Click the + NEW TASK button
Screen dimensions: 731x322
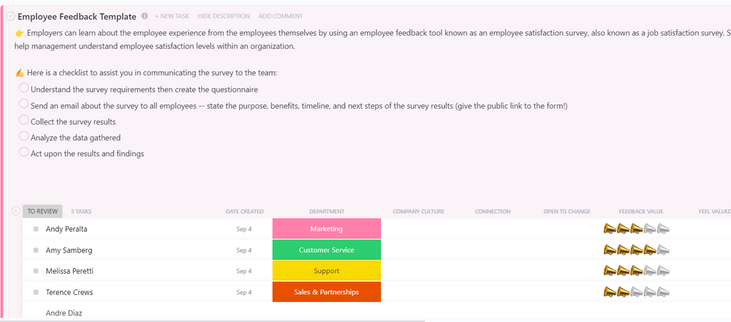[x=173, y=16]
